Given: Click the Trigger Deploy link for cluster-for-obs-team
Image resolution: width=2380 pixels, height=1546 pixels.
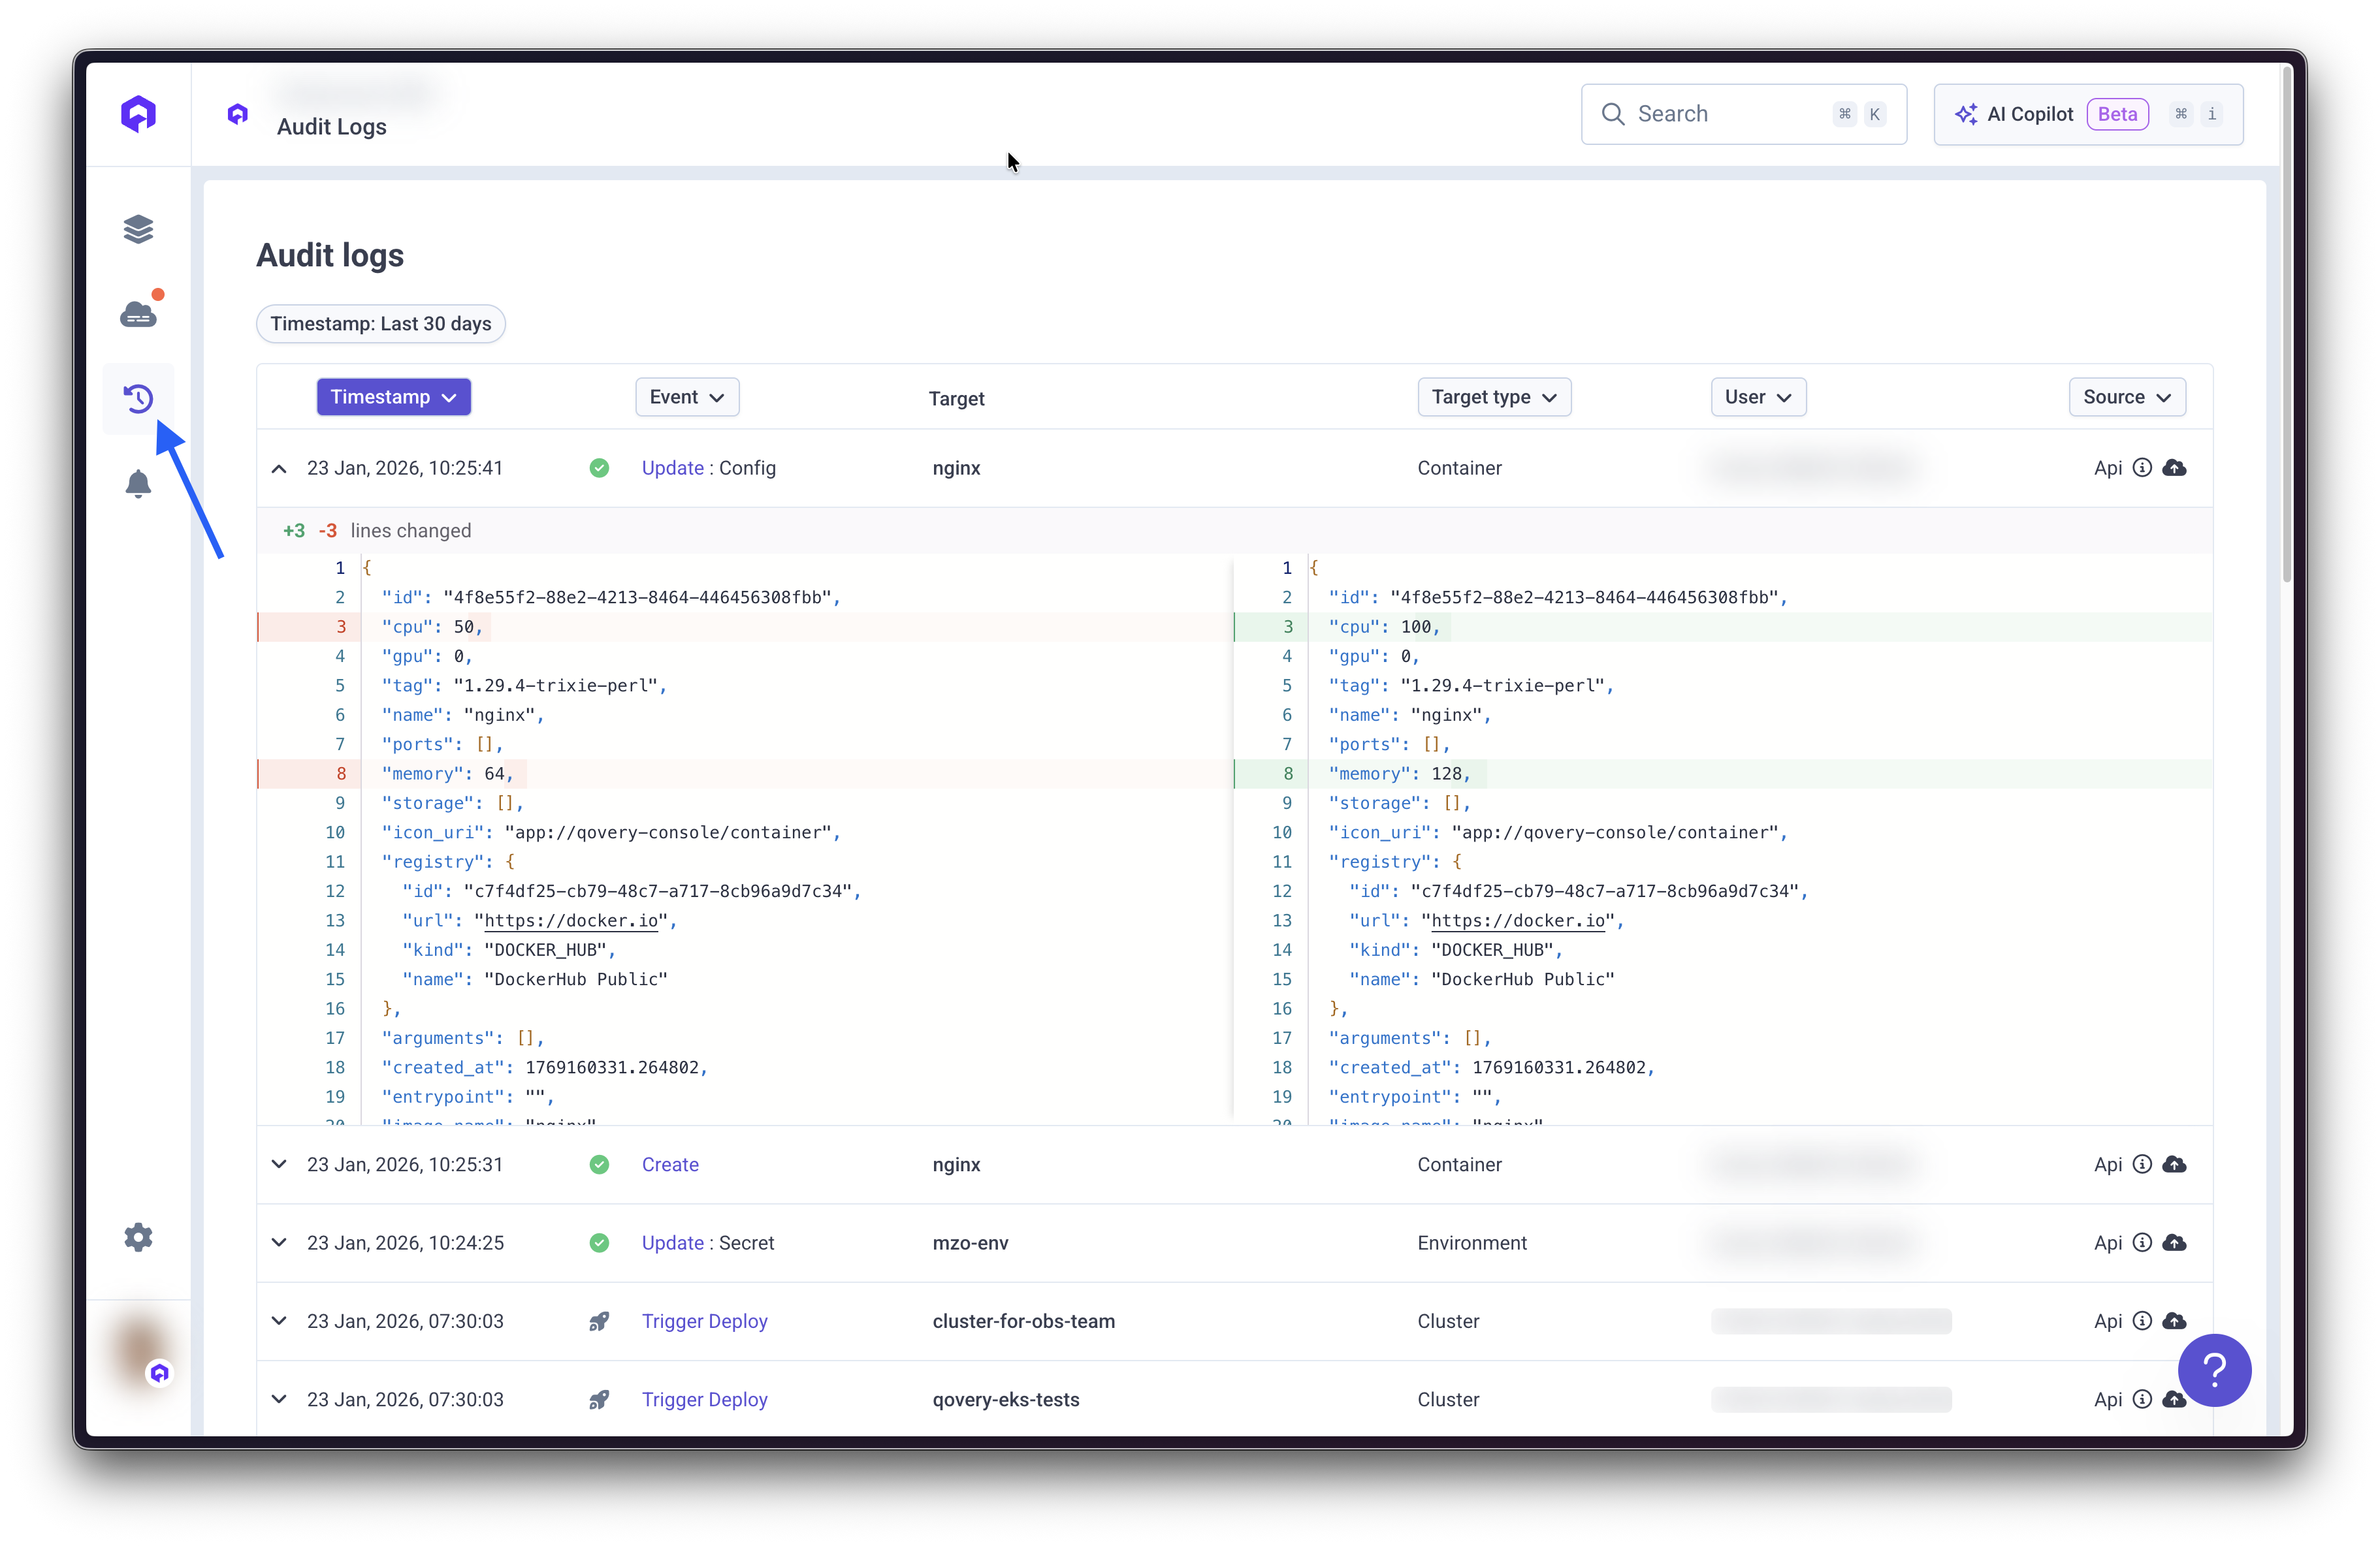Looking at the screenshot, I should click(705, 1321).
